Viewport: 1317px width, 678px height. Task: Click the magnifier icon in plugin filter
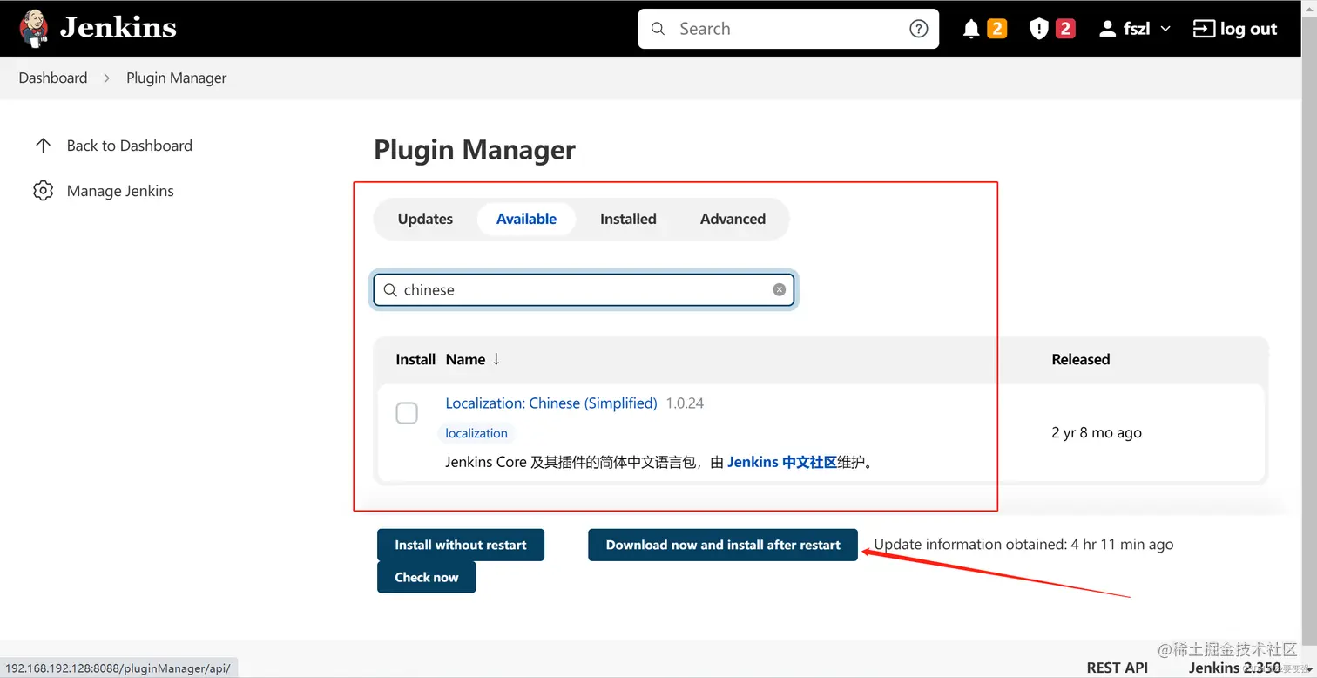point(390,290)
